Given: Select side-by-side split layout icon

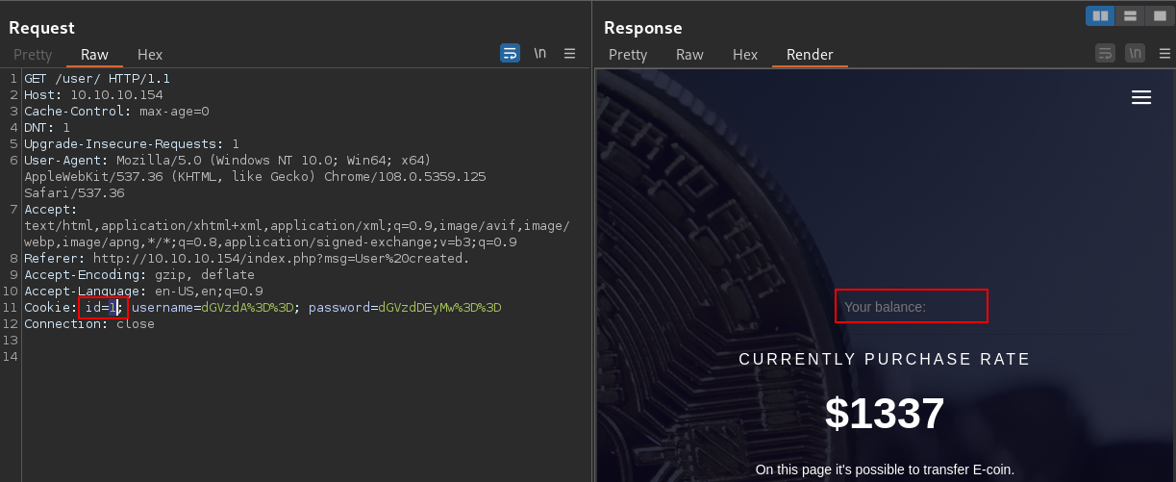Looking at the screenshot, I should (x=1100, y=15).
